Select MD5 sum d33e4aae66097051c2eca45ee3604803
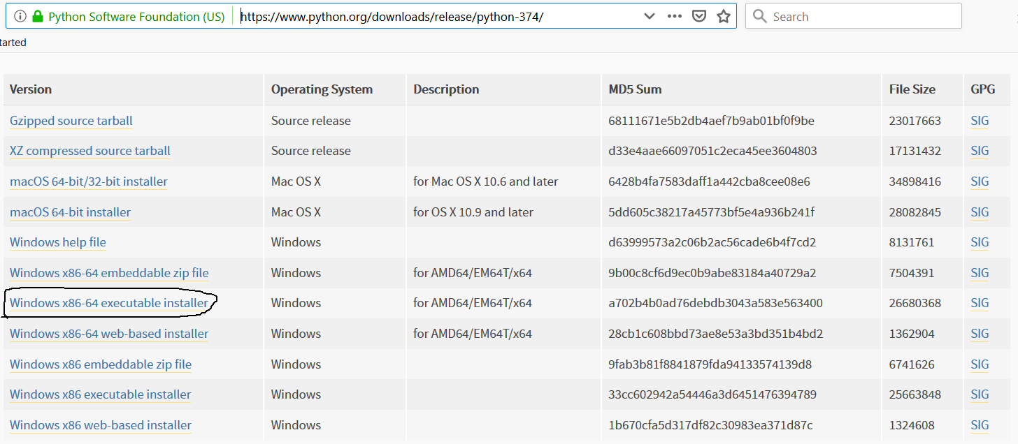1018x444 pixels. coord(712,151)
